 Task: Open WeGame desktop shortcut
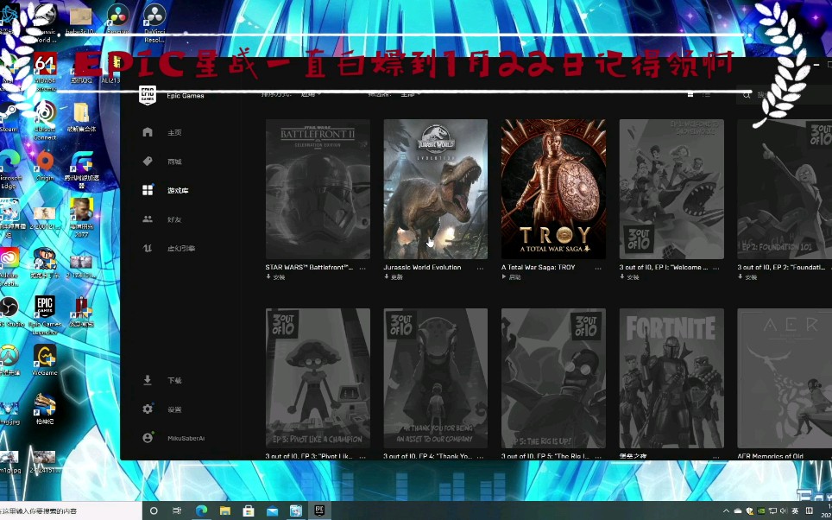point(45,361)
